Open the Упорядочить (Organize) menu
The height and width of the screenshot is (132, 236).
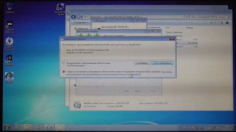(81, 23)
